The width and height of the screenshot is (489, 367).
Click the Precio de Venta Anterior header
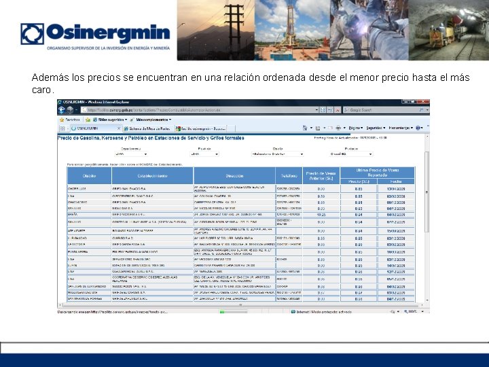click(x=321, y=176)
